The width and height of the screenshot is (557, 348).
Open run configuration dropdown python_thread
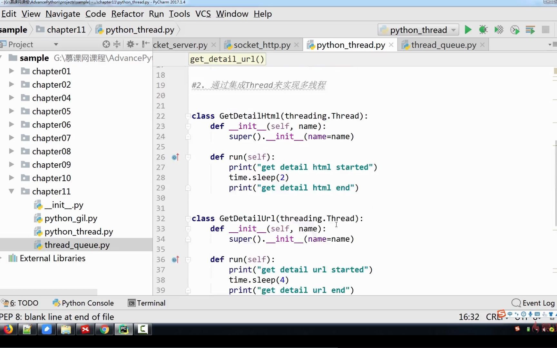tap(418, 30)
